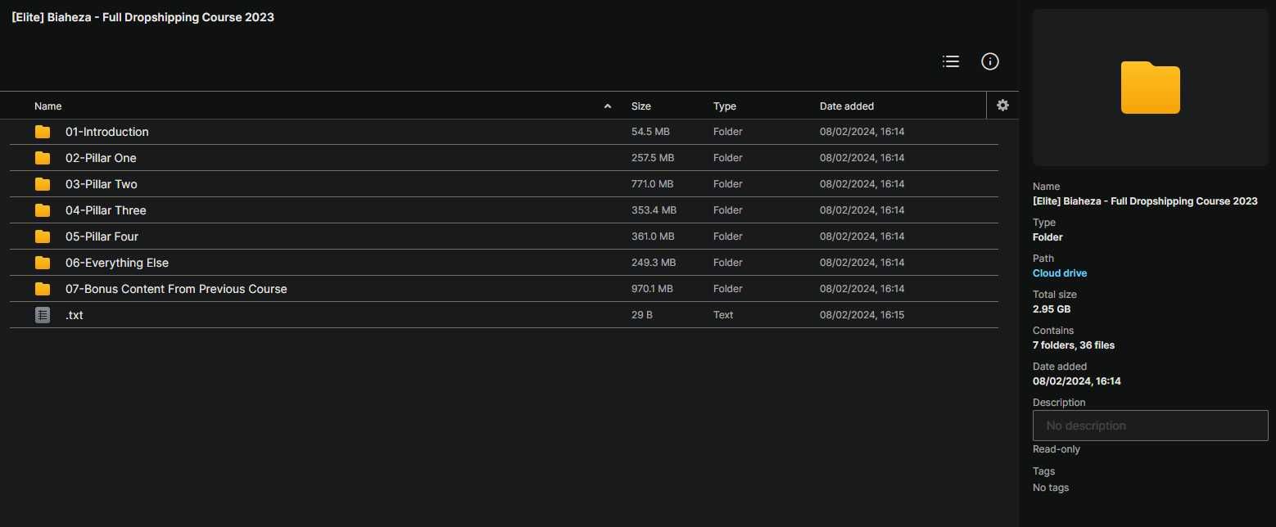This screenshot has width=1276, height=527.
Task: Click size 54.5 MB cell
Action: pos(650,132)
